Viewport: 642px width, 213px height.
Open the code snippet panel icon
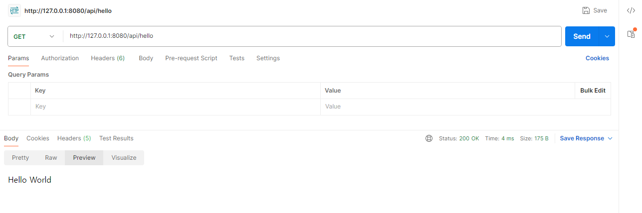point(631,10)
